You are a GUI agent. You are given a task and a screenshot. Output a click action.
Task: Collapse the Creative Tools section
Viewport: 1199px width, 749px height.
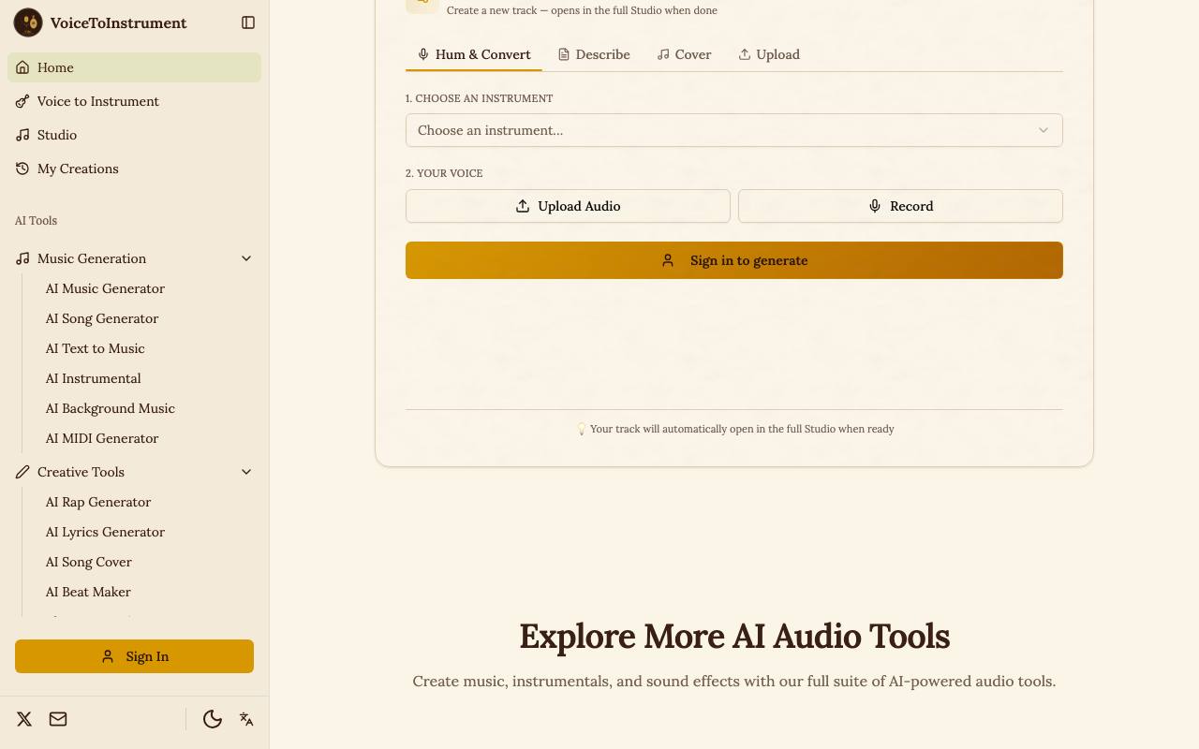(x=134, y=472)
